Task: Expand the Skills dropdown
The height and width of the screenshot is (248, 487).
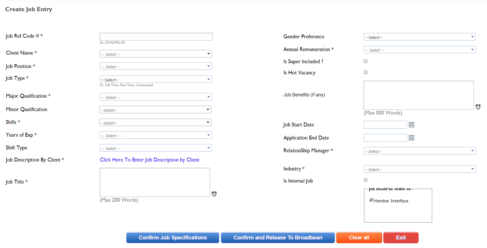Action: point(155,123)
